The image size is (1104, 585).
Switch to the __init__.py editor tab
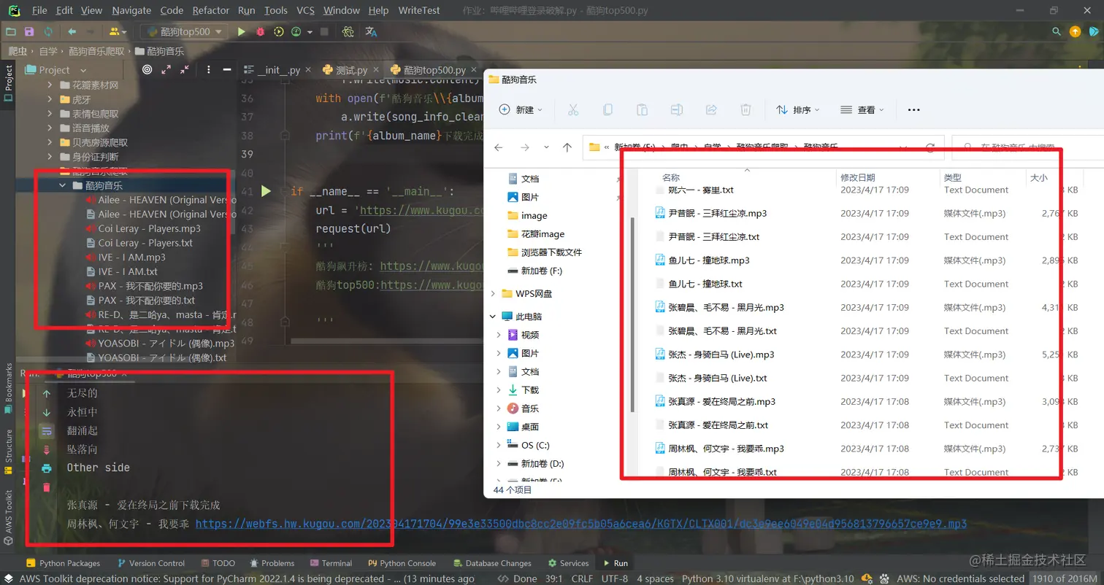278,70
